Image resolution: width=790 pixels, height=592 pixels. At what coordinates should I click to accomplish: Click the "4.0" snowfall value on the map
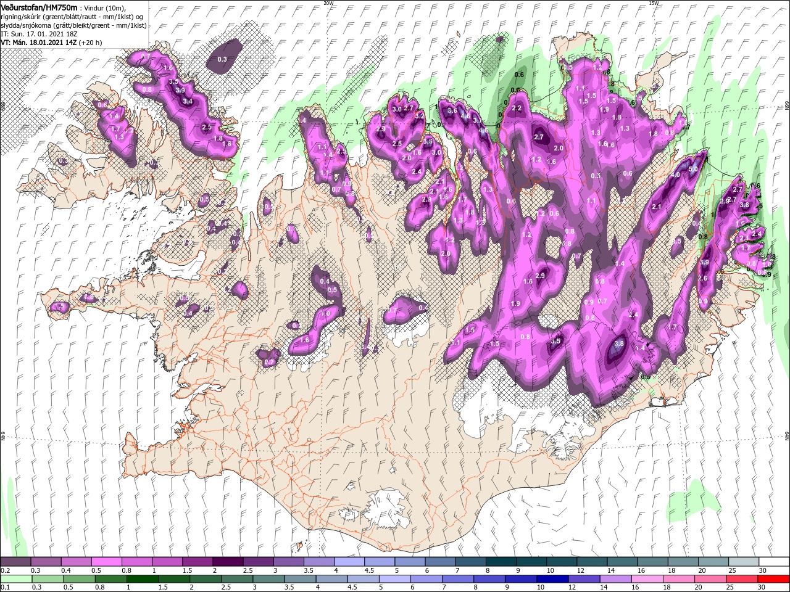point(675,175)
